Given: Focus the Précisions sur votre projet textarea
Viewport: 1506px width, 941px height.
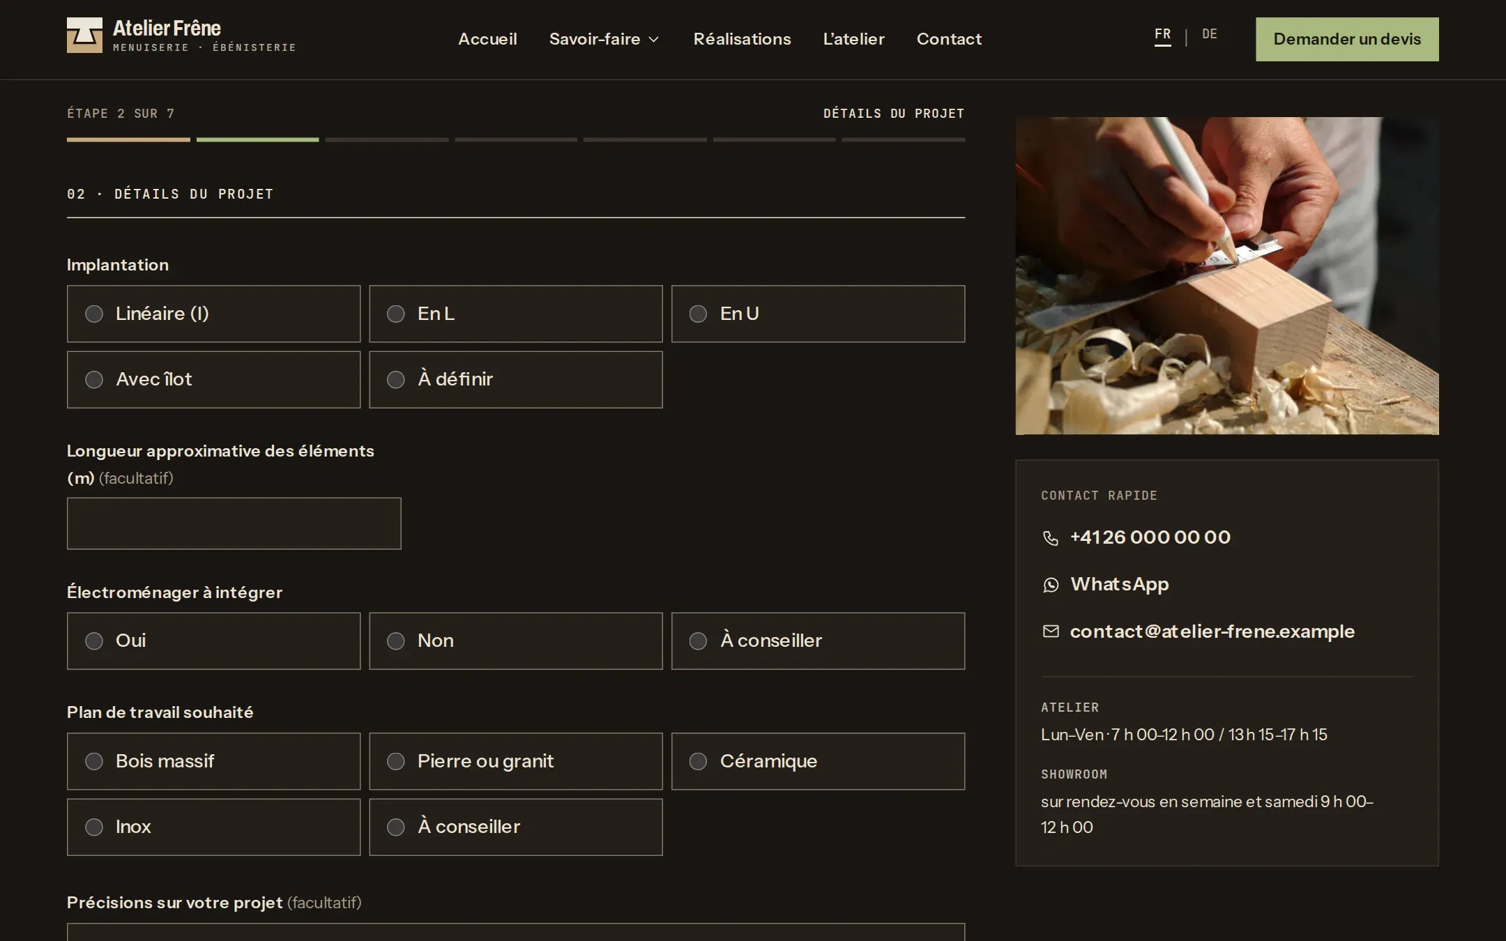Looking at the screenshot, I should 516,932.
